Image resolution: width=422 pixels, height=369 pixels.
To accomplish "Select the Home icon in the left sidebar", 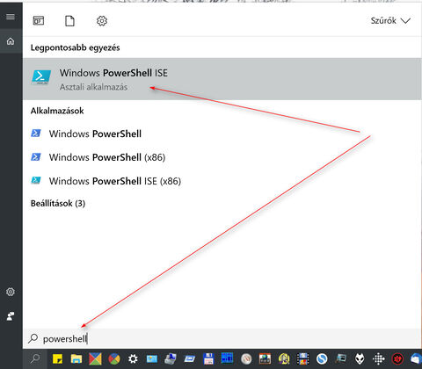I will coord(11,41).
